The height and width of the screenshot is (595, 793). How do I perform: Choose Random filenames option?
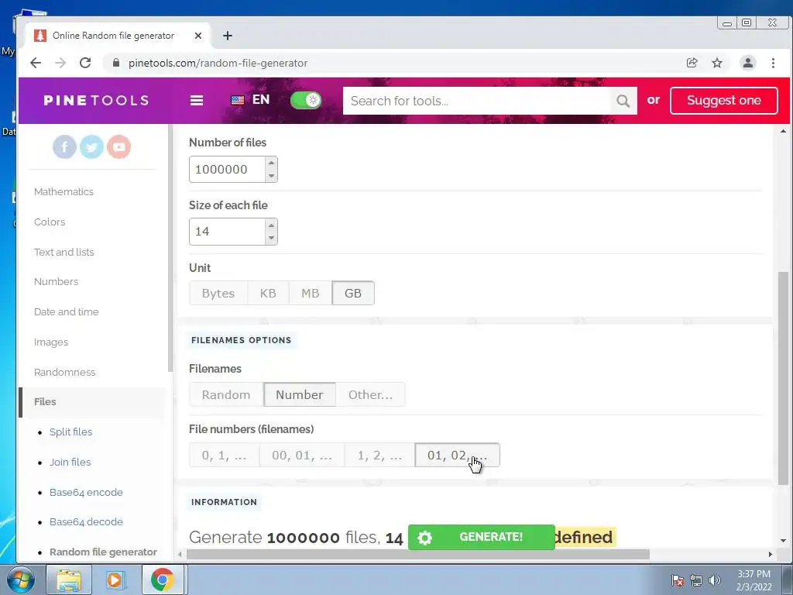[226, 394]
